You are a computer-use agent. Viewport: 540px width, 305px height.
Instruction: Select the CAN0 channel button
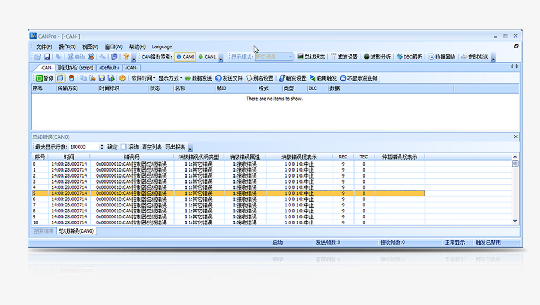[x=185, y=57]
